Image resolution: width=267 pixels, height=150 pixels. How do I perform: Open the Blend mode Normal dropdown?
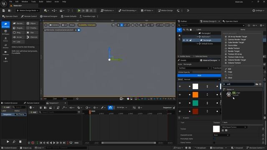[x=202, y=80]
